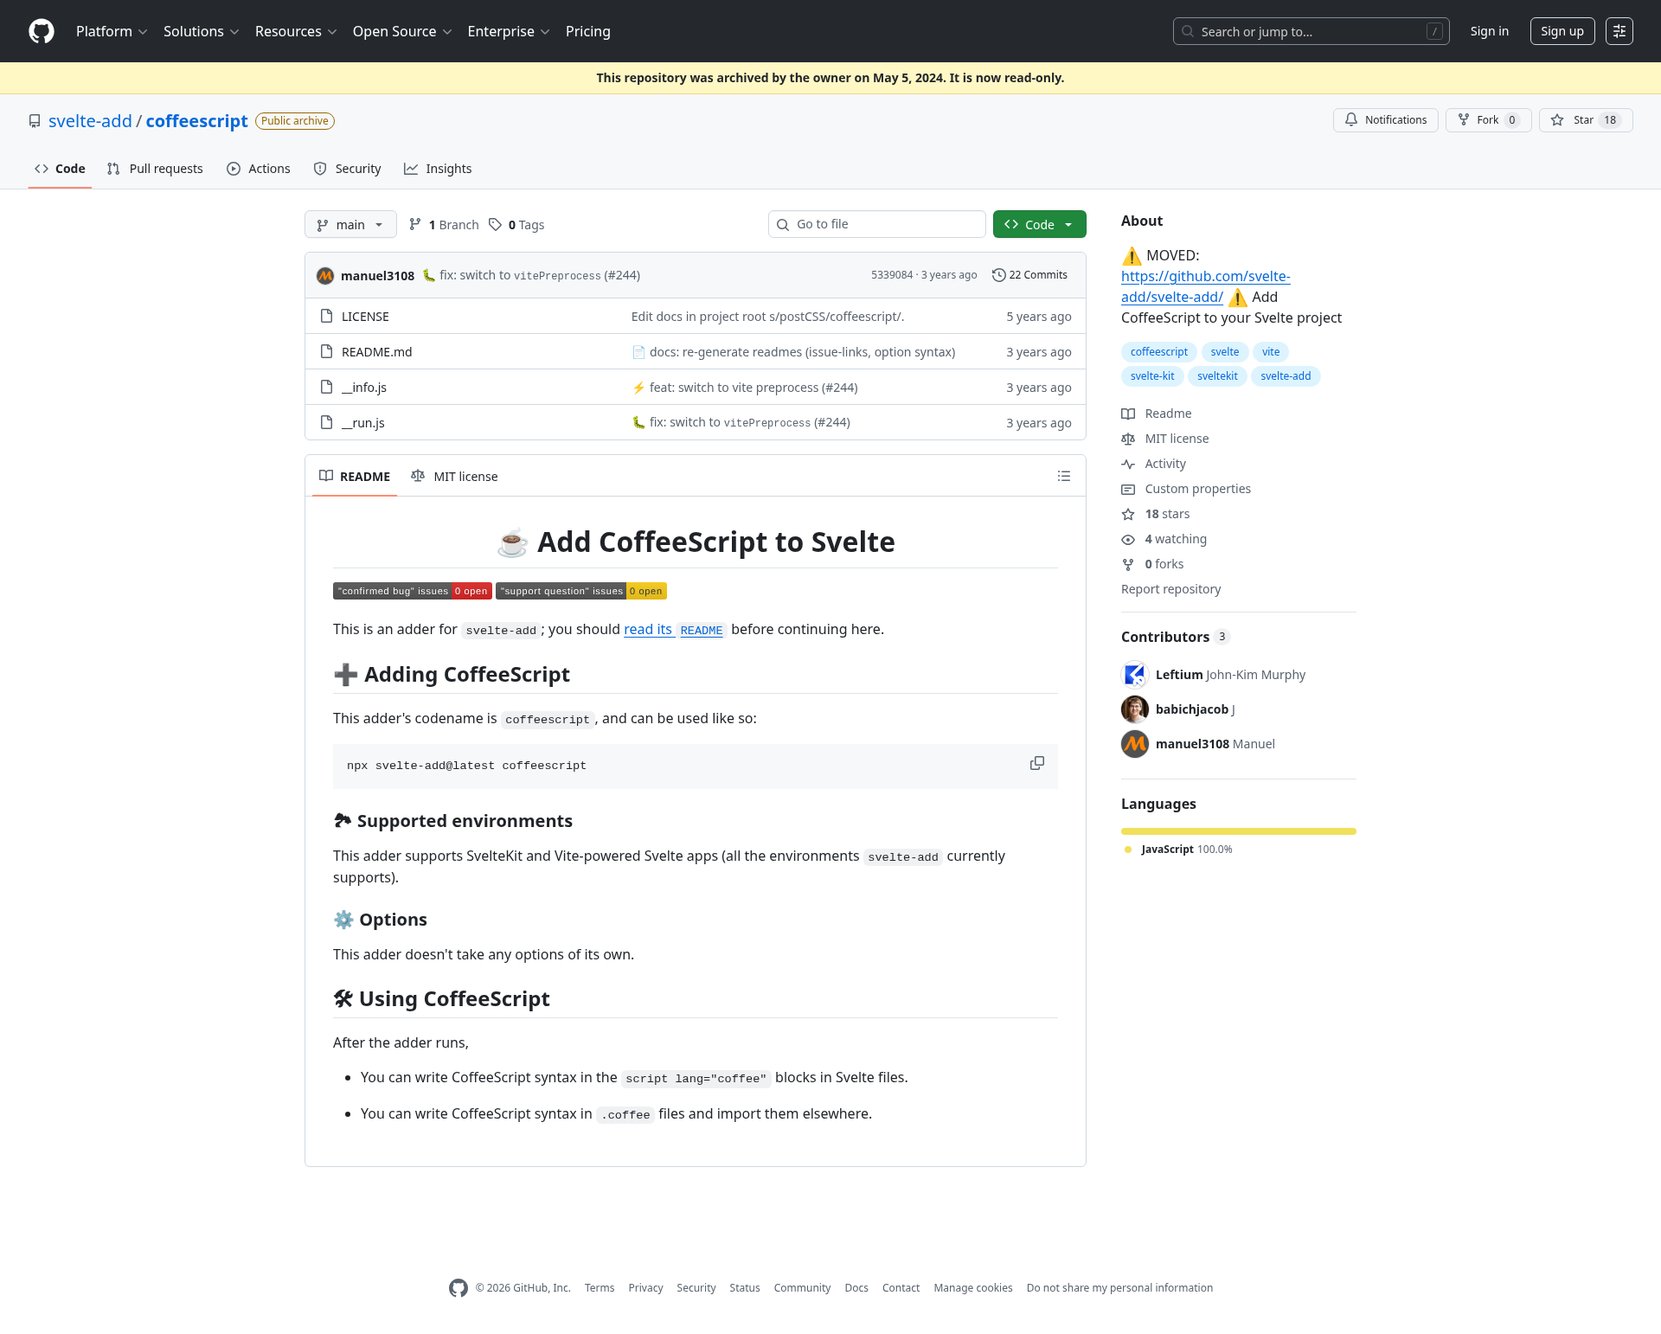The image size is (1661, 1334).
Task: Open the read its README link
Action: click(x=674, y=630)
